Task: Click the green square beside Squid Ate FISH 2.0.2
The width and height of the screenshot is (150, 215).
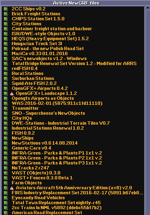Action: (x=6, y=84)
